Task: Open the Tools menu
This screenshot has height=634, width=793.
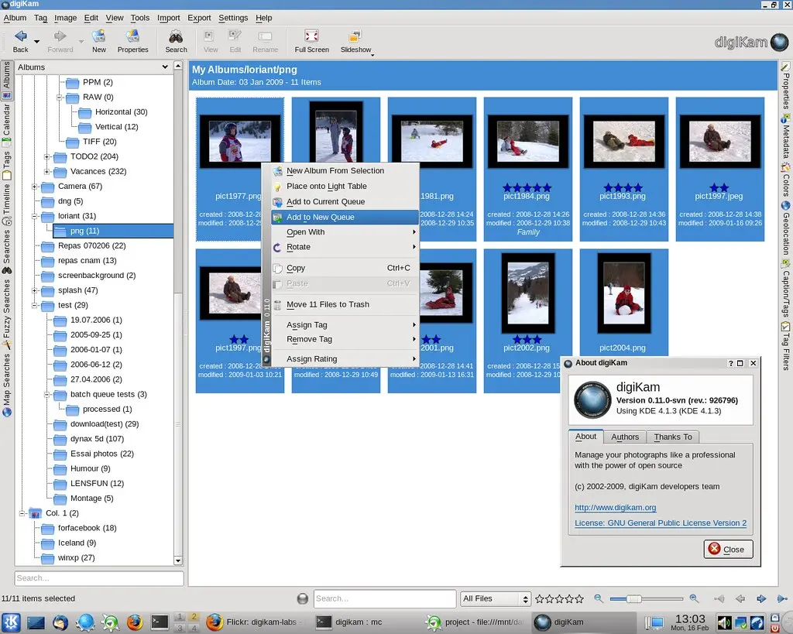Action: pyautogui.click(x=139, y=18)
